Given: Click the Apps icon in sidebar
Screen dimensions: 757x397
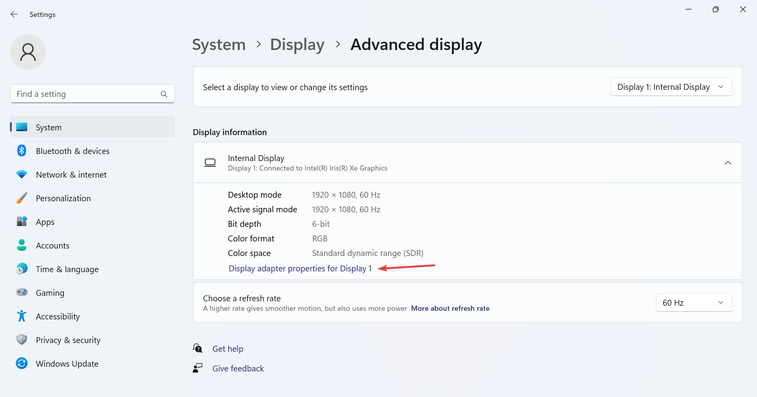Looking at the screenshot, I should [22, 221].
